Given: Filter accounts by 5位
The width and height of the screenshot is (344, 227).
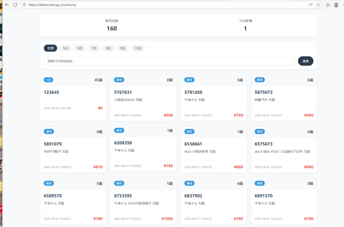Looking at the screenshot, I should (66, 48).
